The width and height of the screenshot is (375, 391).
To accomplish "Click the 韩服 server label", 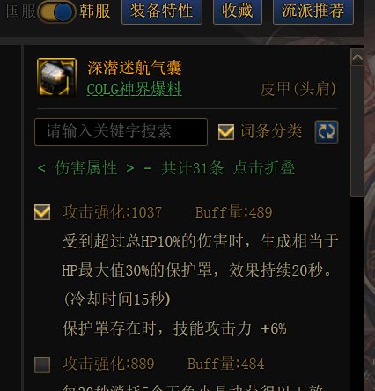I will (x=94, y=11).
